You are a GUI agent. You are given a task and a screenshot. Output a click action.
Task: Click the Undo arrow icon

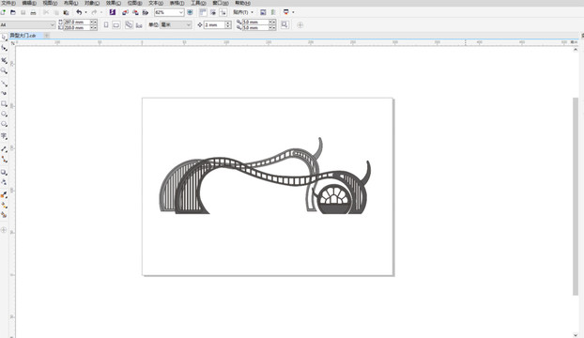tap(79, 12)
